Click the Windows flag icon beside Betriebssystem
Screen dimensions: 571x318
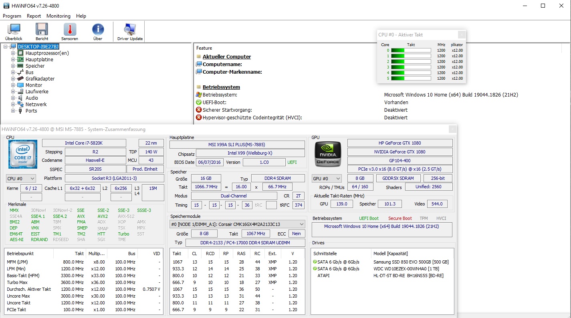point(199,95)
